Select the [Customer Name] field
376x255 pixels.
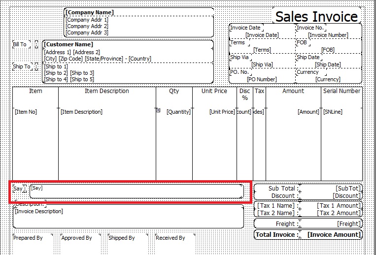(x=69, y=45)
